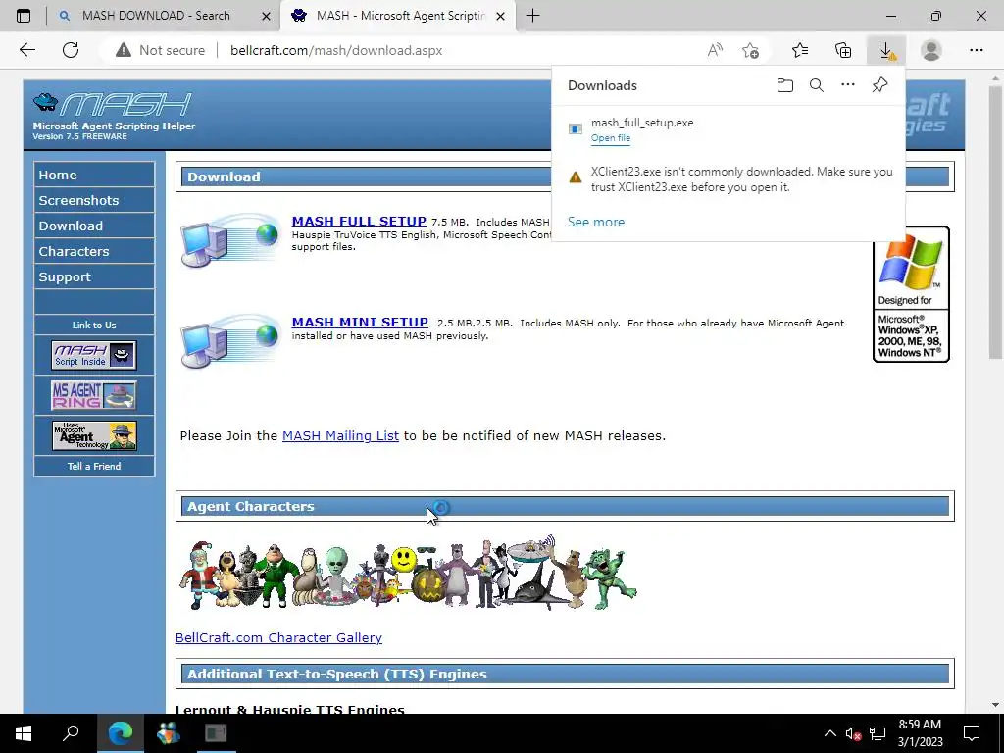Click the Link to Us label
Screen dimensions: 1004x753
pos(94,326)
